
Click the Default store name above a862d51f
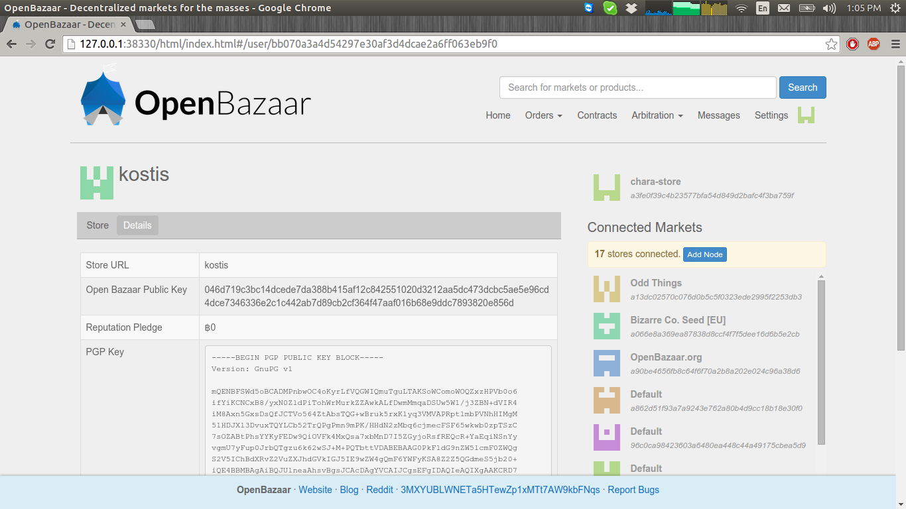pyautogui.click(x=646, y=394)
